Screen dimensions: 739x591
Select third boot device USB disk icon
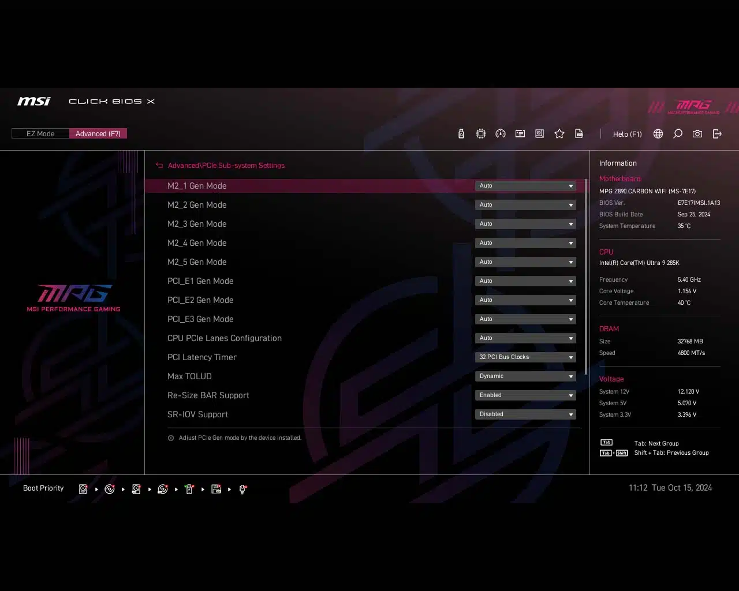[x=136, y=489]
